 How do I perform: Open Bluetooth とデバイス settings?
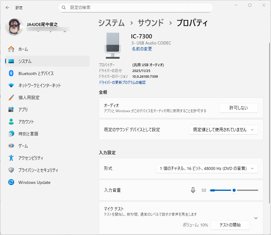(x=47, y=73)
